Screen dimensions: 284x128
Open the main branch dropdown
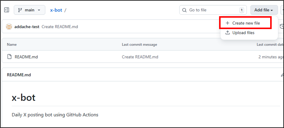click(29, 10)
